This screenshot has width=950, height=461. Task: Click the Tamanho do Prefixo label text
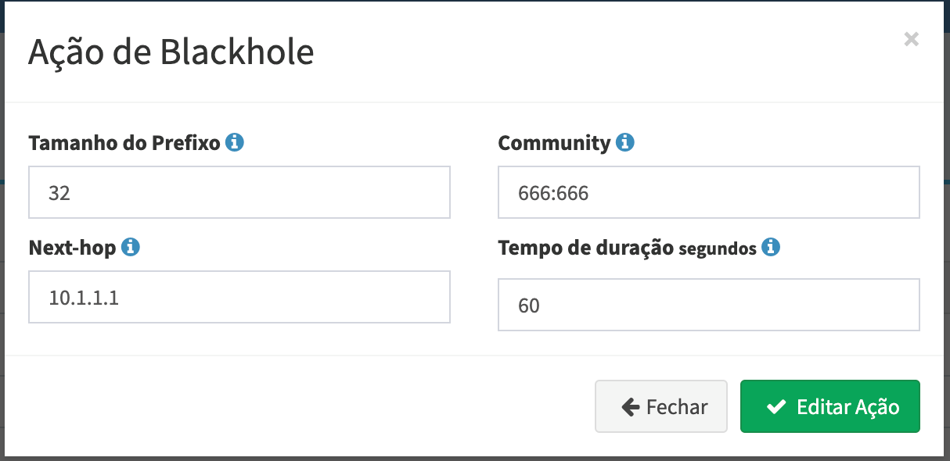pos(124,143)
